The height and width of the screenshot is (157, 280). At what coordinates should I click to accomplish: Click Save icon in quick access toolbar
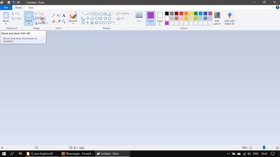[9, 3]
